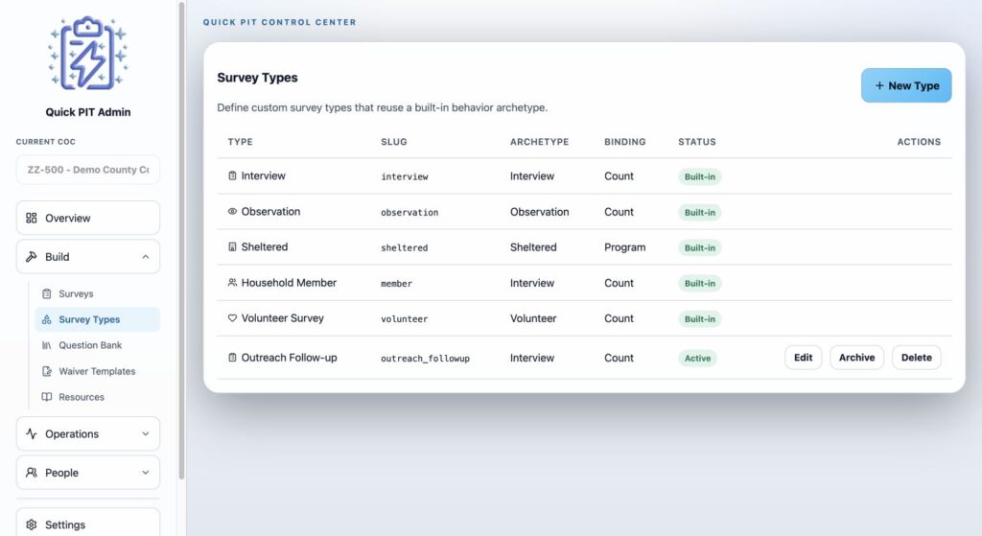The height and width of the screenshot is (536, 982).
Task: Click the TYPE column header
Action: tap(241, 142)
